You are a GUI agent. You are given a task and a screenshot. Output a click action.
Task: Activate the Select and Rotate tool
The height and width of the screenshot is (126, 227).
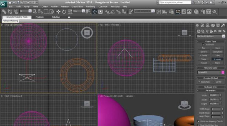tap(64, 12)
